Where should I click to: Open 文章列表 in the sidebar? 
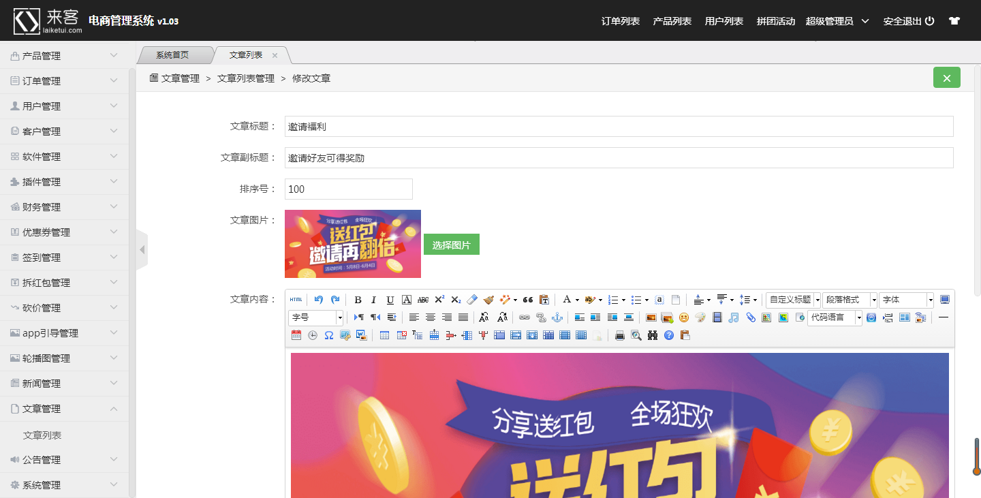point(42,435)
